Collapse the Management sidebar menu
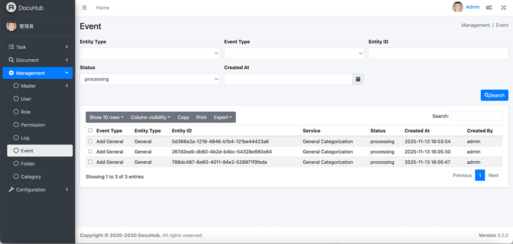 38,73
